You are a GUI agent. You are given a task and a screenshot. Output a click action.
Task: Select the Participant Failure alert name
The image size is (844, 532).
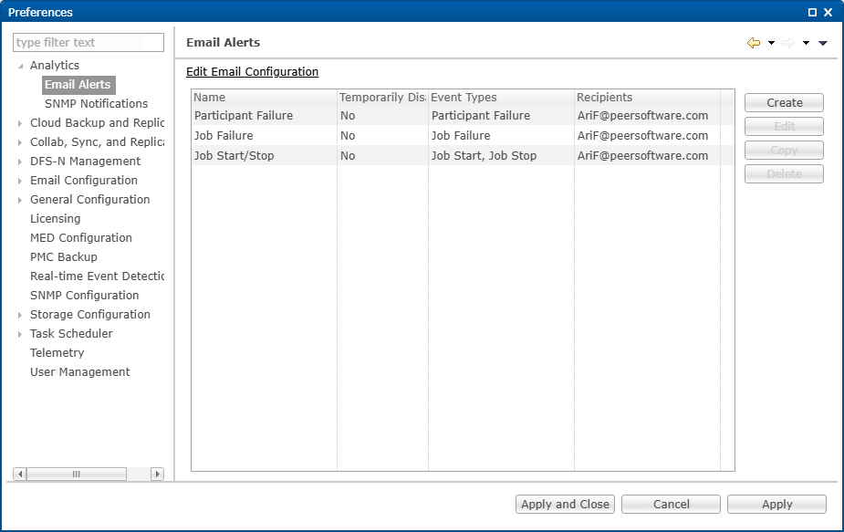pyautogui.click(x=244, y=116)
